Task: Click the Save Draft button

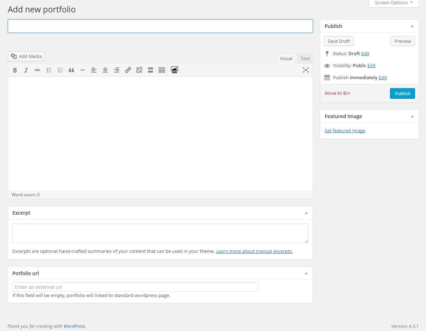Action: pos(339,41)
